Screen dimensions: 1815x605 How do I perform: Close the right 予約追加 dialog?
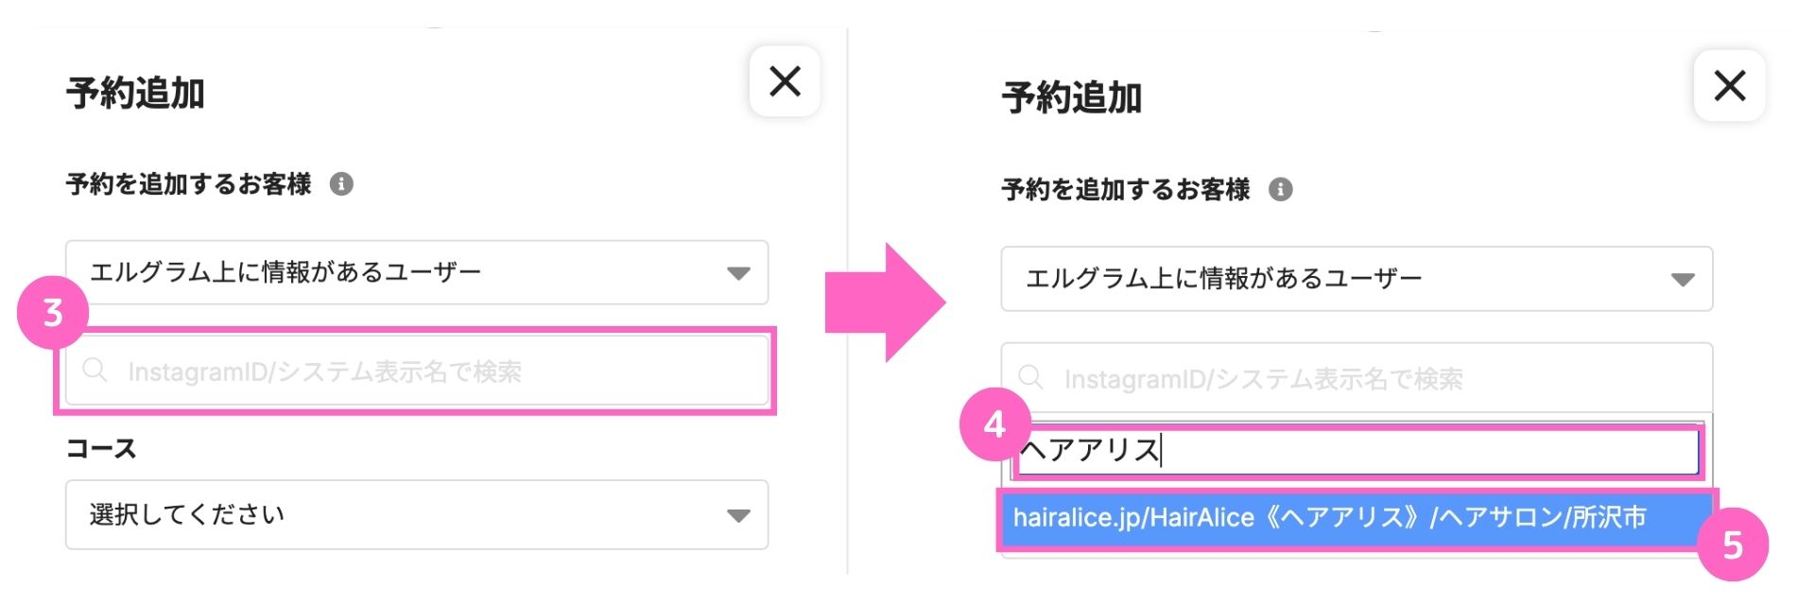point(1729,86)
